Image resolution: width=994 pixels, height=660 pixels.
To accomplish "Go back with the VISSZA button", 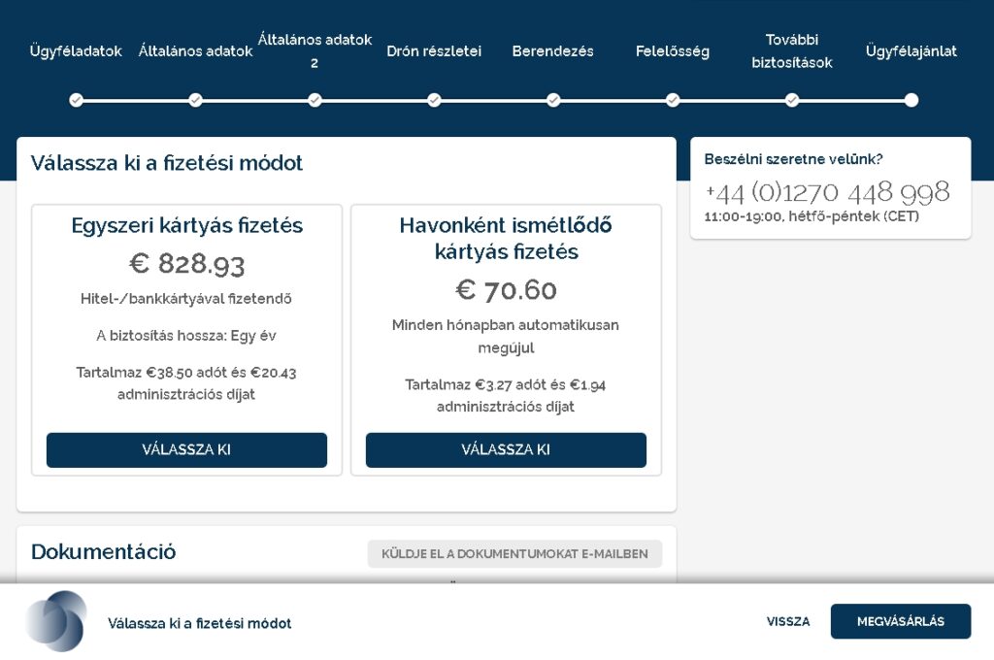I will pos(788,622).
